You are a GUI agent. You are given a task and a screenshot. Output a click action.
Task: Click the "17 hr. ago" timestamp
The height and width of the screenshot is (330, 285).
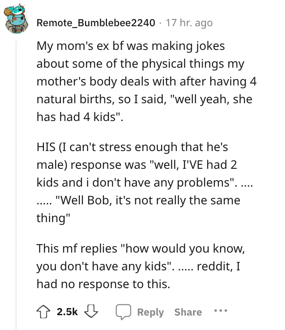(189, 23)
